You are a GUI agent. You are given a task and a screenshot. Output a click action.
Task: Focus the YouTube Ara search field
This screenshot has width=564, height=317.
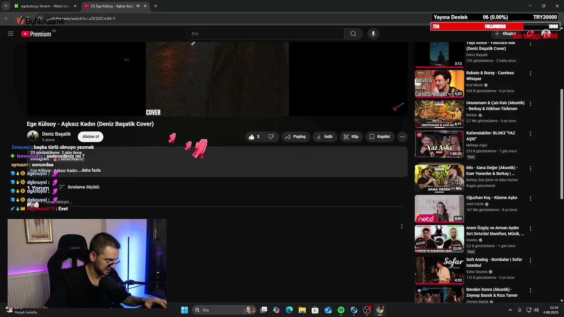click(265, 34)
